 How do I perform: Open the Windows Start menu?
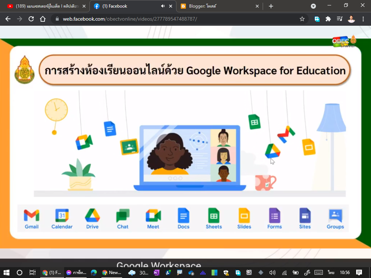tap(7, 273)
